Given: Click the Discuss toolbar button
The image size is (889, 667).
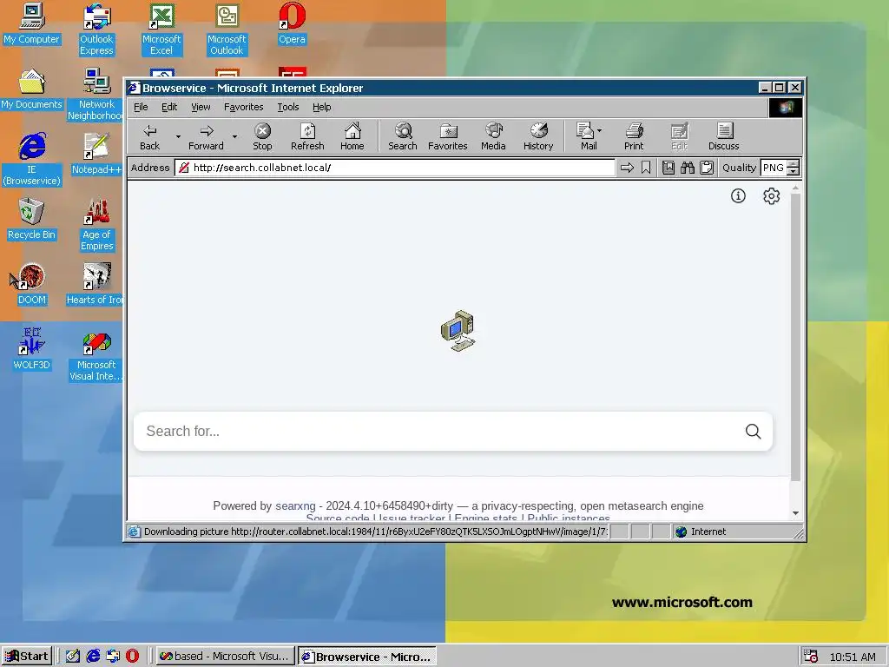Looking at the screenshot, I should point(723,136).
